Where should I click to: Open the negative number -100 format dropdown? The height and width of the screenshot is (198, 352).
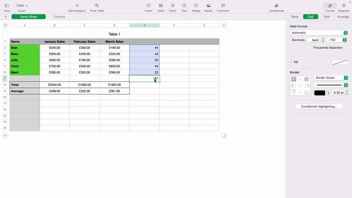click(x=337, y=40)
